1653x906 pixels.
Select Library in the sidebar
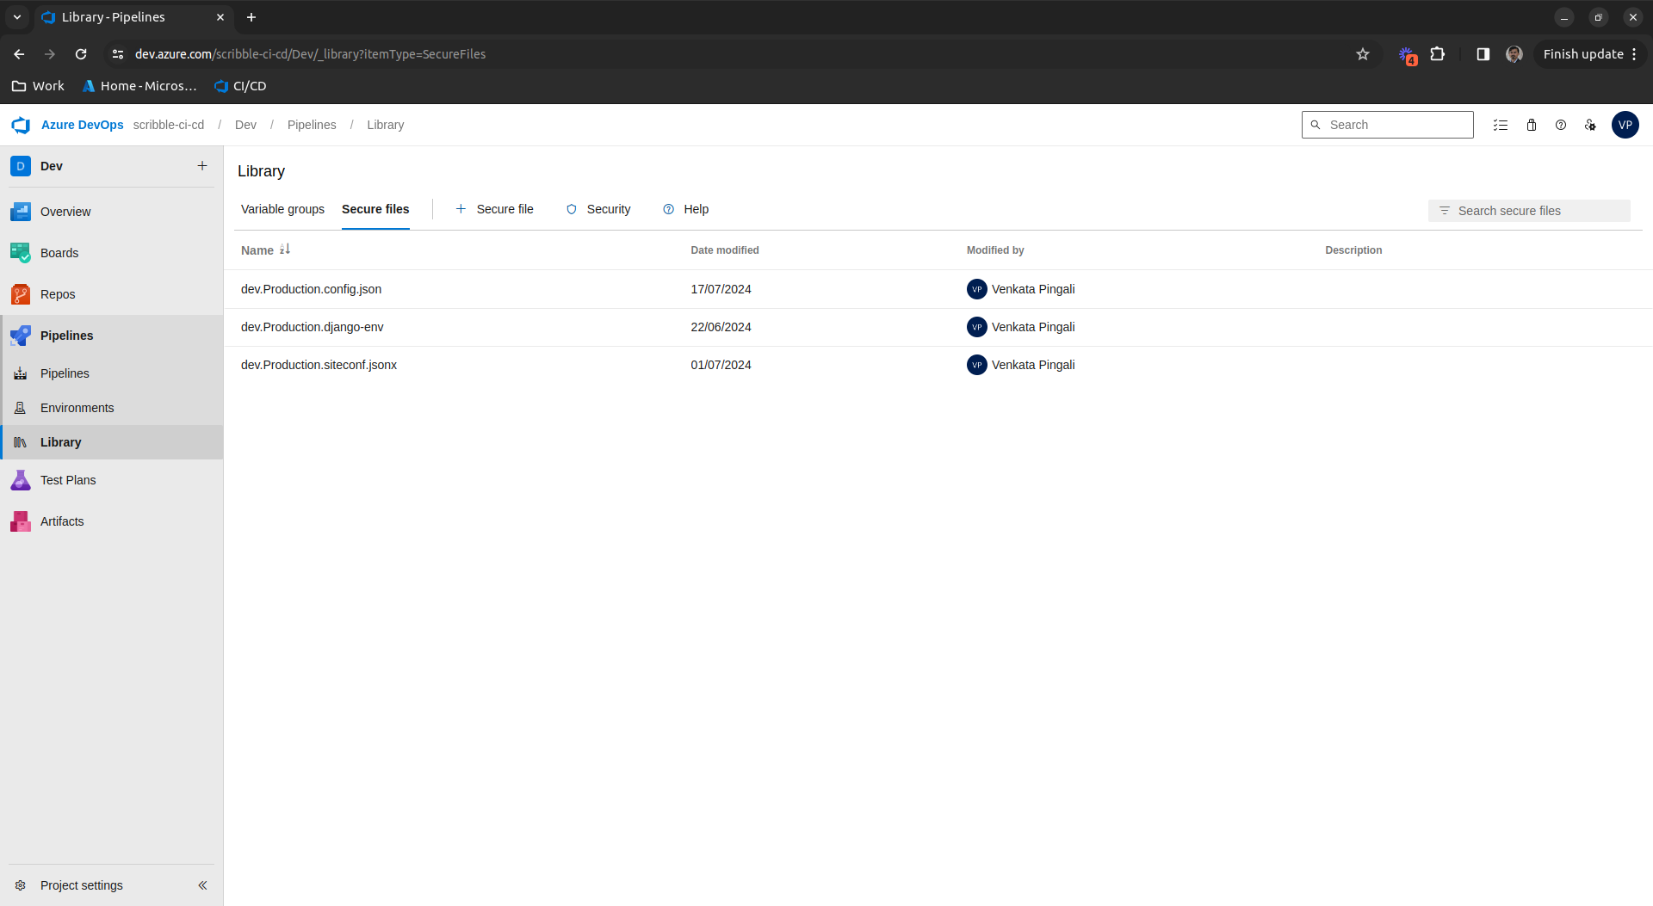[x=112, y=442]
